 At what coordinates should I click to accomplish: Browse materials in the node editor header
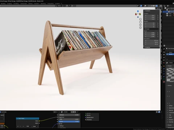pyautogui.click(x=62, y=112)
